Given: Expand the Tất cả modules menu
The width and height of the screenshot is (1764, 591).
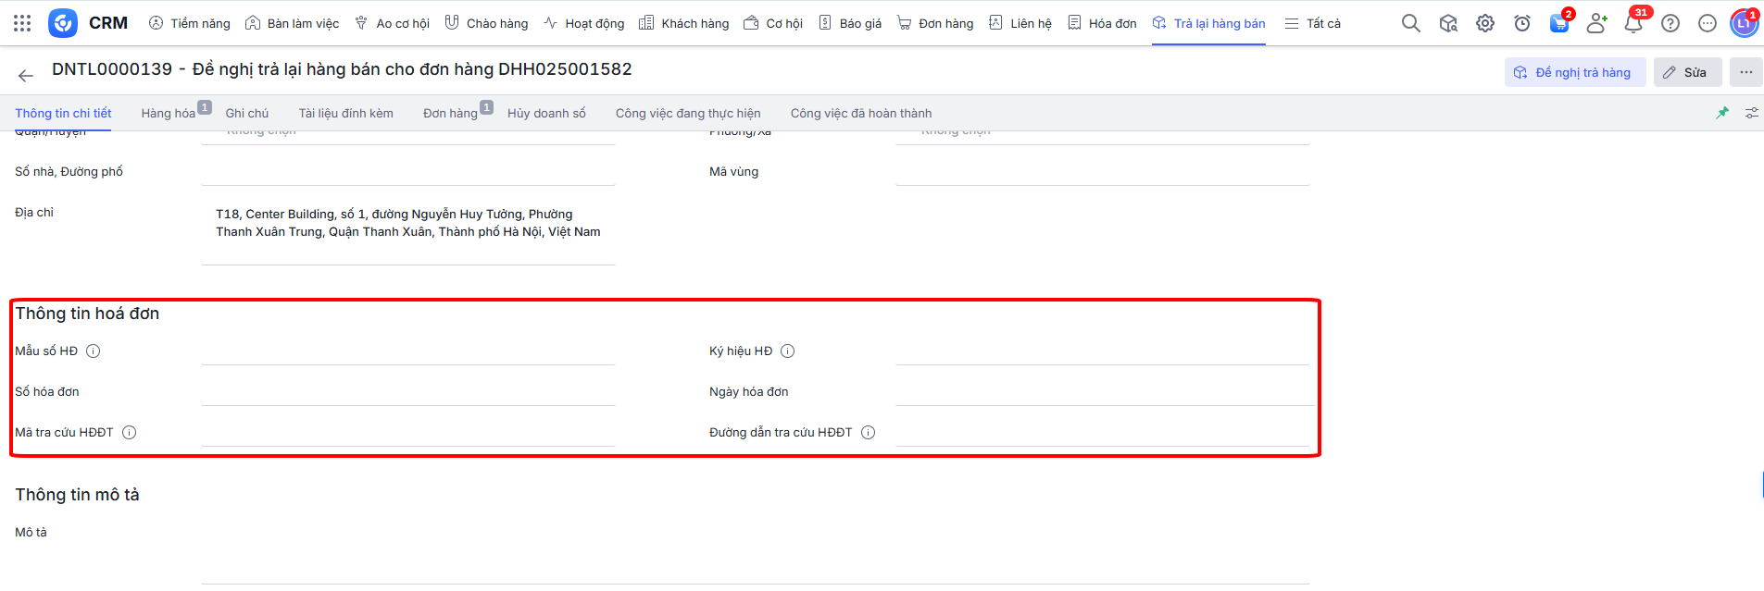Looking at the screenshot, I should (1313, 23).
